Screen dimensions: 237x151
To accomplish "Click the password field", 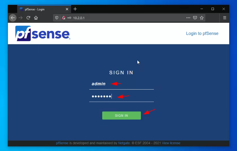I will (x=122, y=97).
